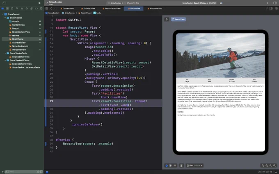Run the project with the play button

pos(39,3)
